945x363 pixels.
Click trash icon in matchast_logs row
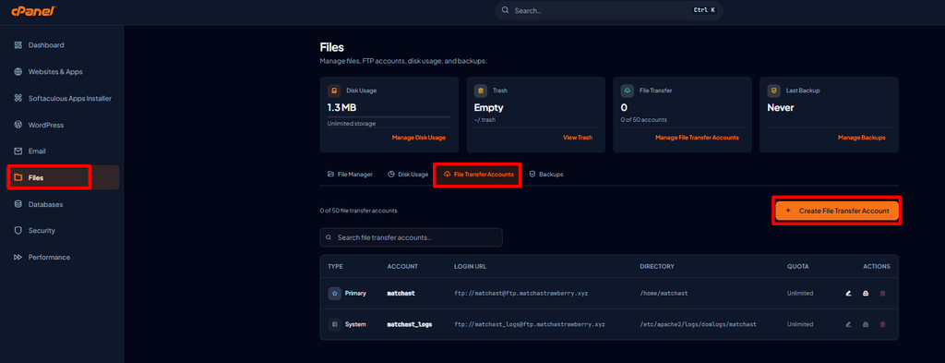[883, 324]
